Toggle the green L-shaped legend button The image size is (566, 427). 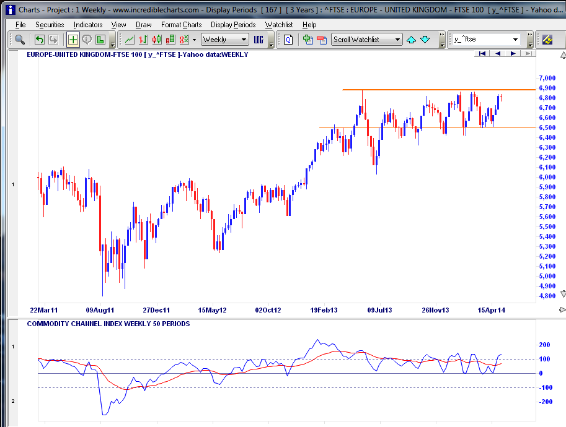point(100,39)
